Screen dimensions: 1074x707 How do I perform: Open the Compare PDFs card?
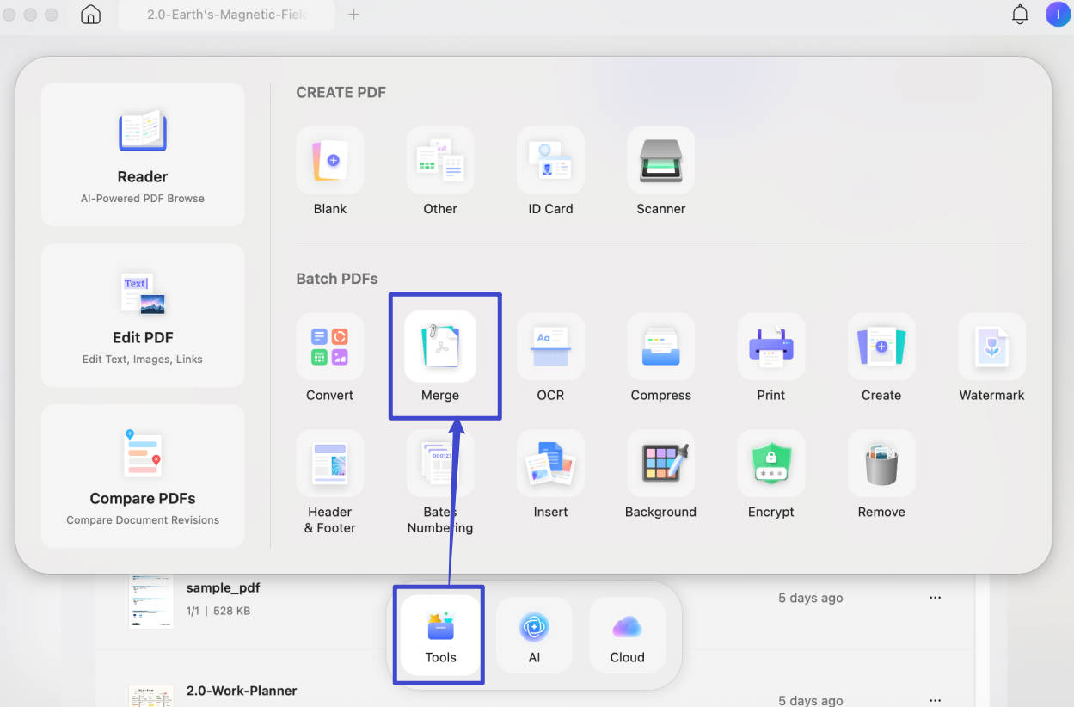[x=143, y=476]
